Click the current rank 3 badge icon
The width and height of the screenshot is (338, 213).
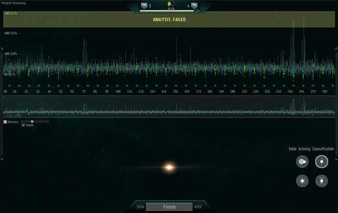click(144, 5)
